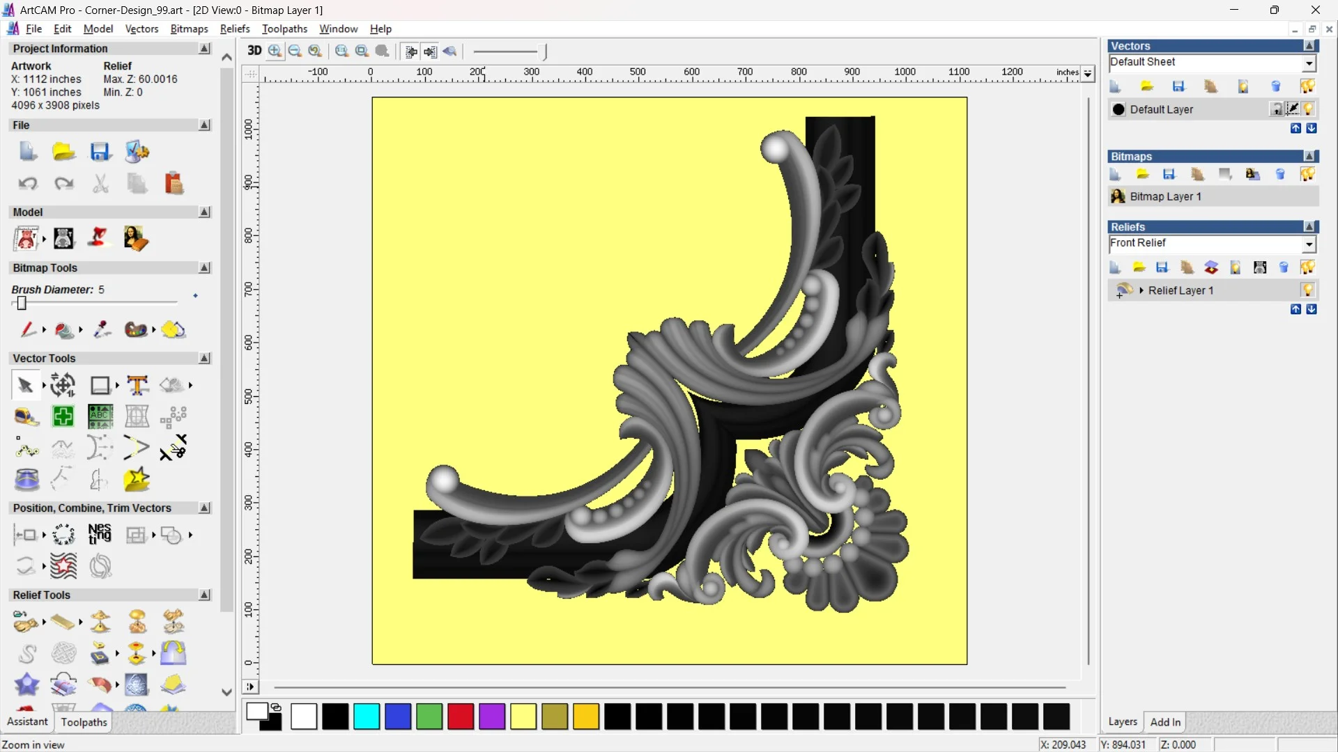The width and height of the screenshot is (1338, 752).
Task: Toggle Default Layer visibility light bulb
Action: click(1308, 109)
